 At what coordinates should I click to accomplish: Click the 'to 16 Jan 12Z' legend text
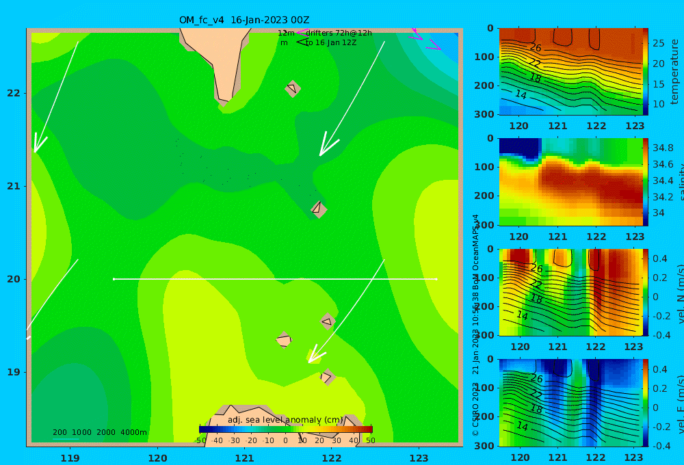(x=330, y=43)
